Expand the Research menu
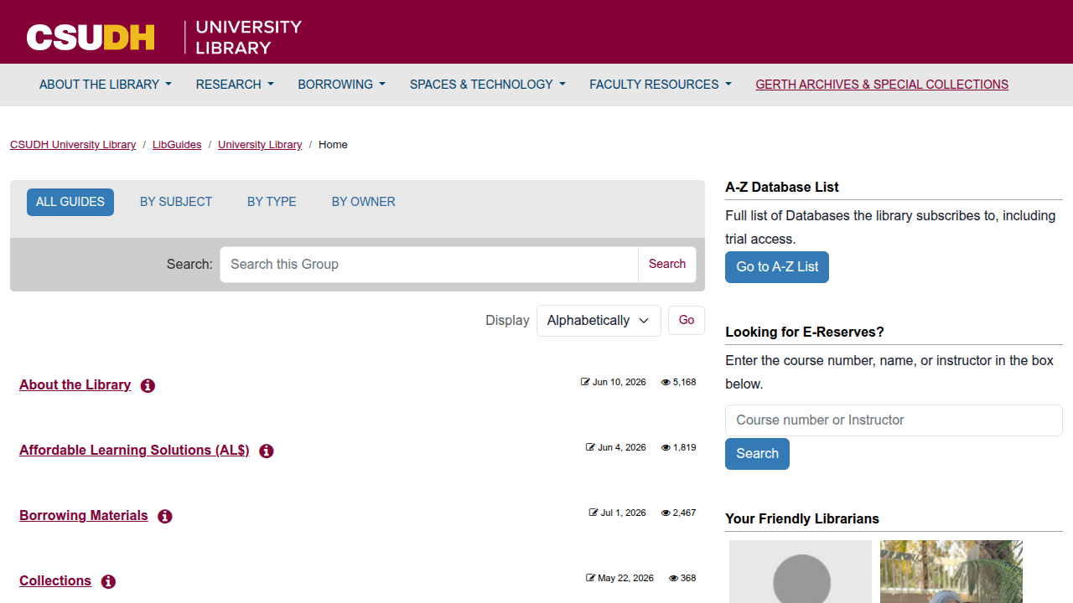The height and width of the screenshot is (603, 1073). tap(235, 85)
